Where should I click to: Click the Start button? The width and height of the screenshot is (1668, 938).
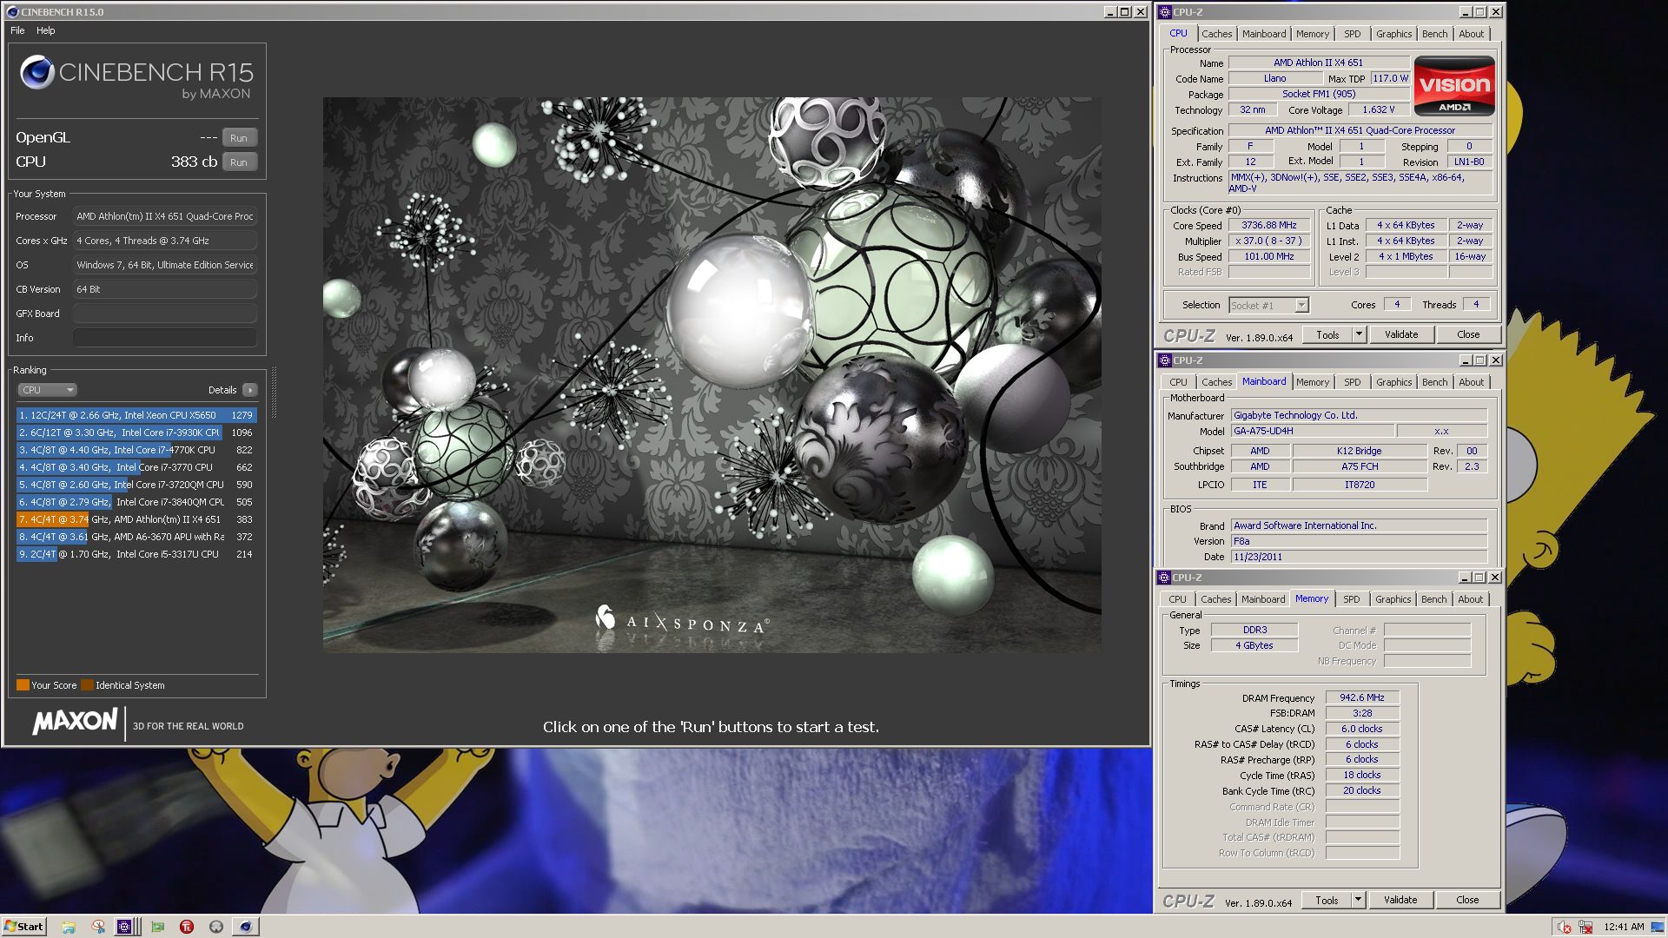pyautogui.click(x=23, y=927)
